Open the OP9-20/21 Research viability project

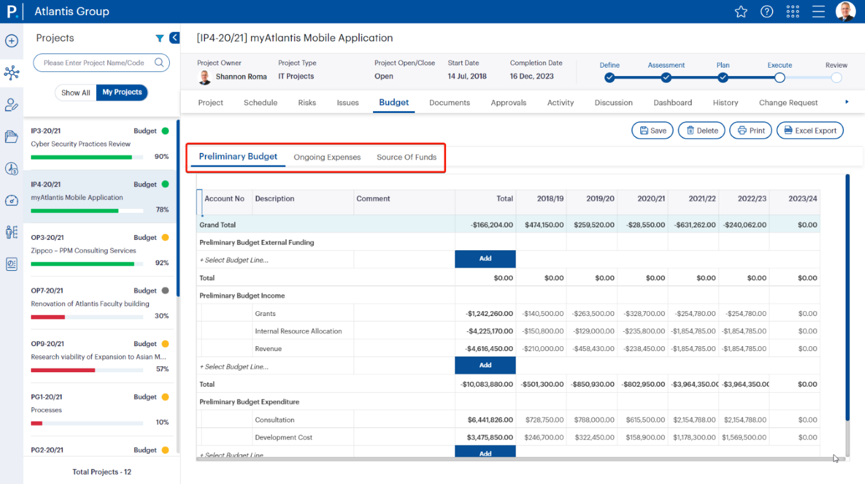coord(100,357)
